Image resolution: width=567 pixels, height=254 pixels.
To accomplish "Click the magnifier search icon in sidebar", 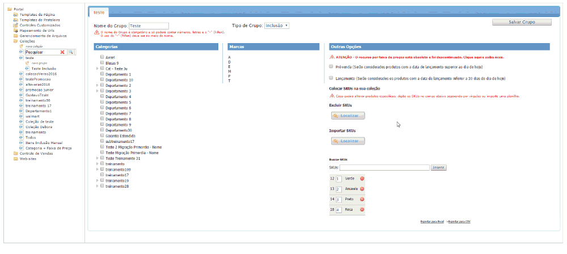I will tap(71, 52).
